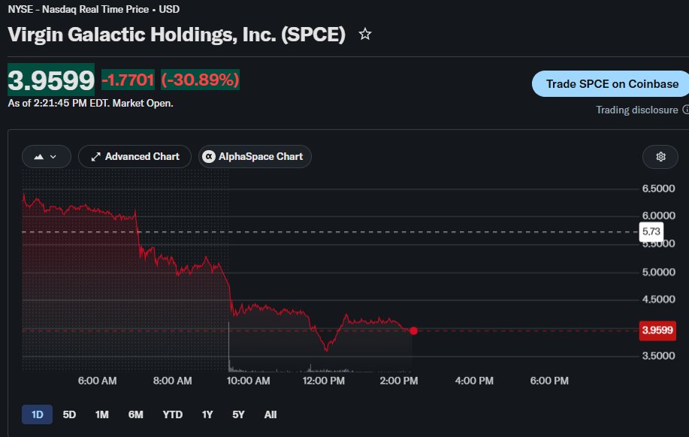
Task: Open the Trading disclosure link
Action: point(636,110)
